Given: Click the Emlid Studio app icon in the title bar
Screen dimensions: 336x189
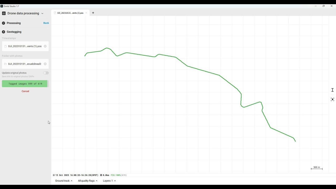Looking at the screenshot, I should point(2,6).
